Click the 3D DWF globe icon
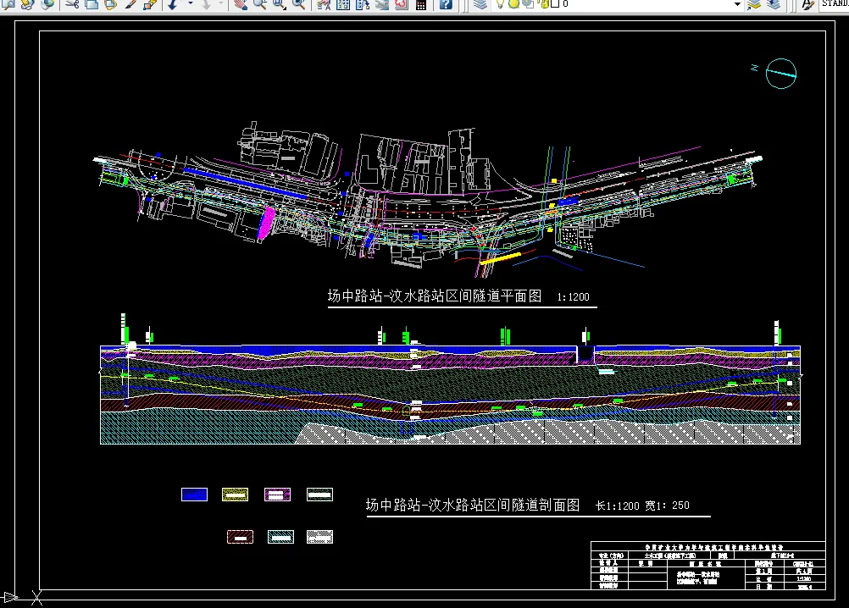 click(47, 4)
